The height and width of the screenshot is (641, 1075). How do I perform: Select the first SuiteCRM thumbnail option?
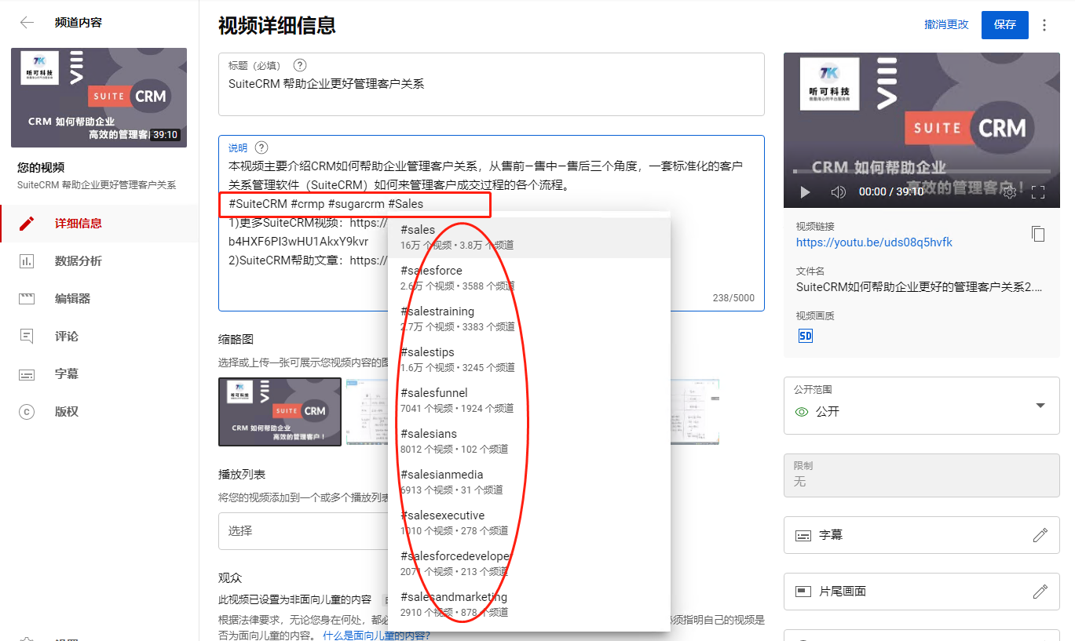coord(280,412)
